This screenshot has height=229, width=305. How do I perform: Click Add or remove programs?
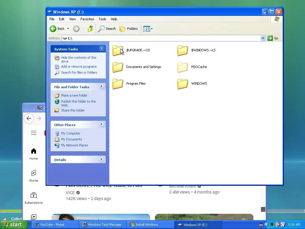(79, 66)
